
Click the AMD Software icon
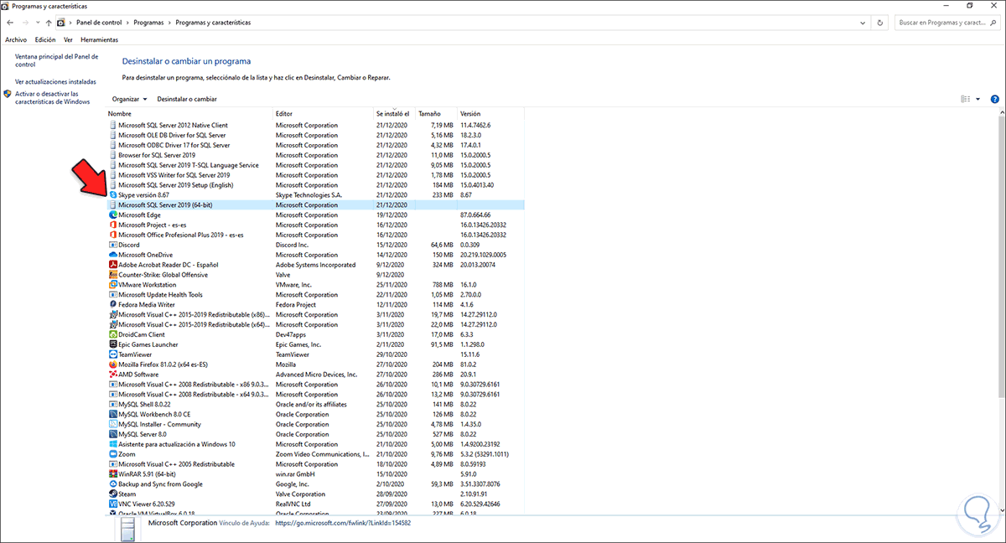point(113,375)
